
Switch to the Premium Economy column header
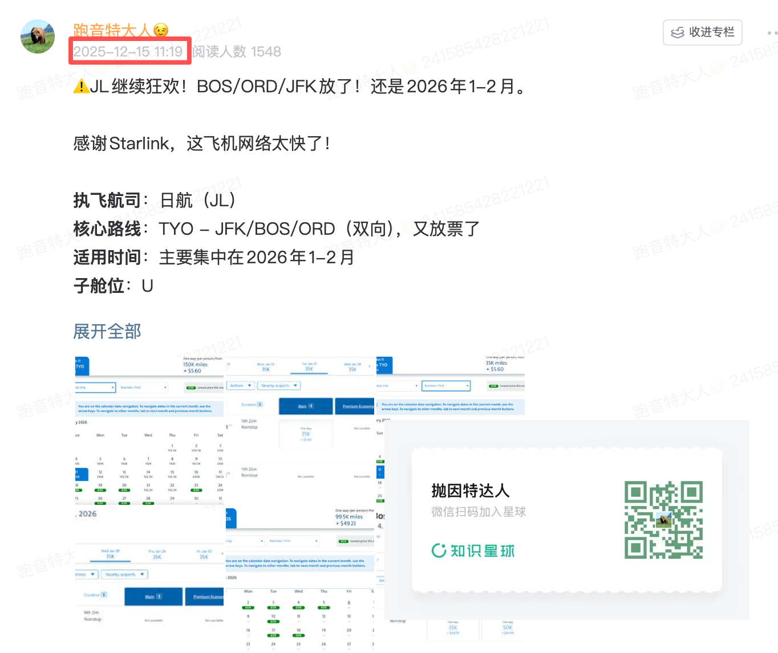(355, 406)
